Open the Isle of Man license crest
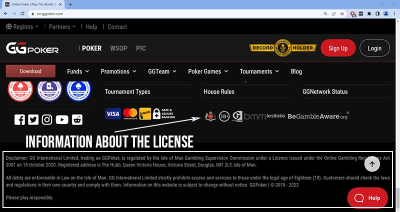The width and height of the screenshot is (400, 212). click(x=210, y=116)
